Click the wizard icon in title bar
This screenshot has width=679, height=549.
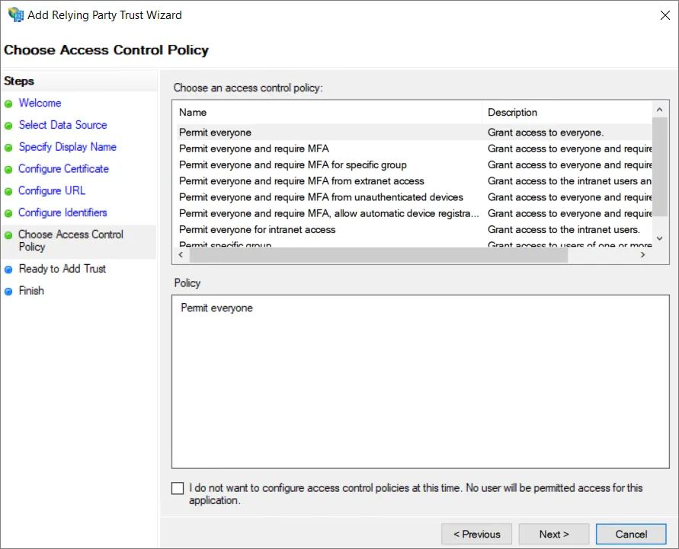[x=15, y=14]
